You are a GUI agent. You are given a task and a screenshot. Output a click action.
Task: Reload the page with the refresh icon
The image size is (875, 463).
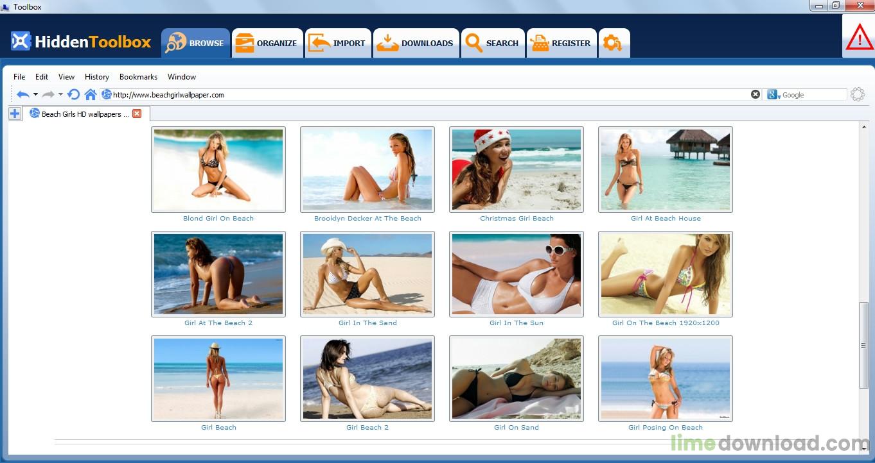[74, 94]
